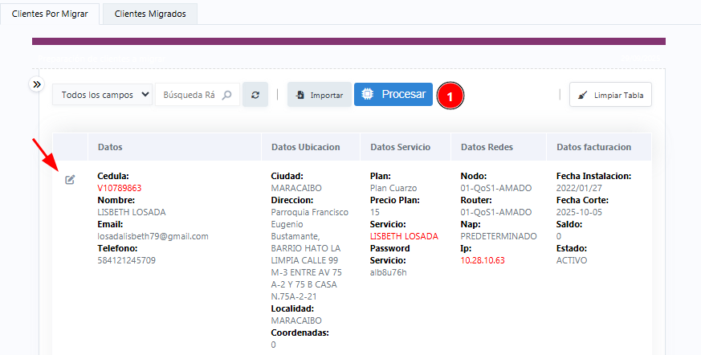
Task: Select the Clientes Por Migrar tab
Action: pos(50,14)
